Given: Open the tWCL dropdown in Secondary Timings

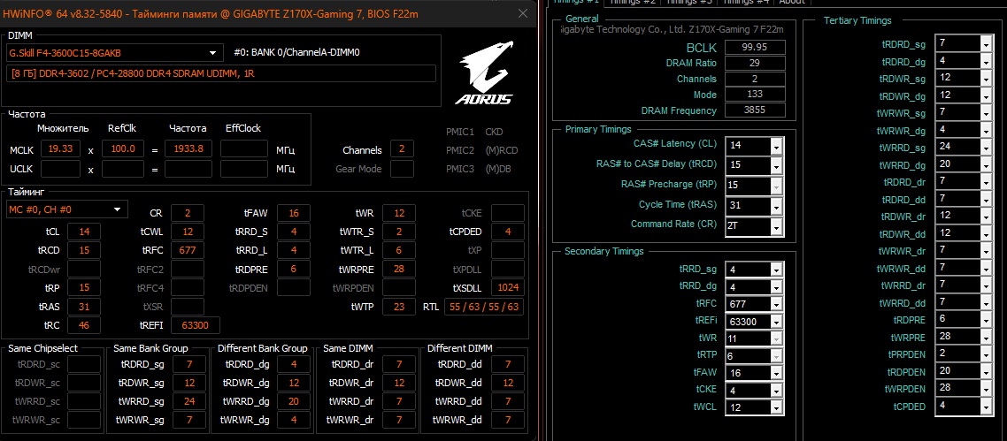Looking at the screenshot, I should tap(776, 407).
